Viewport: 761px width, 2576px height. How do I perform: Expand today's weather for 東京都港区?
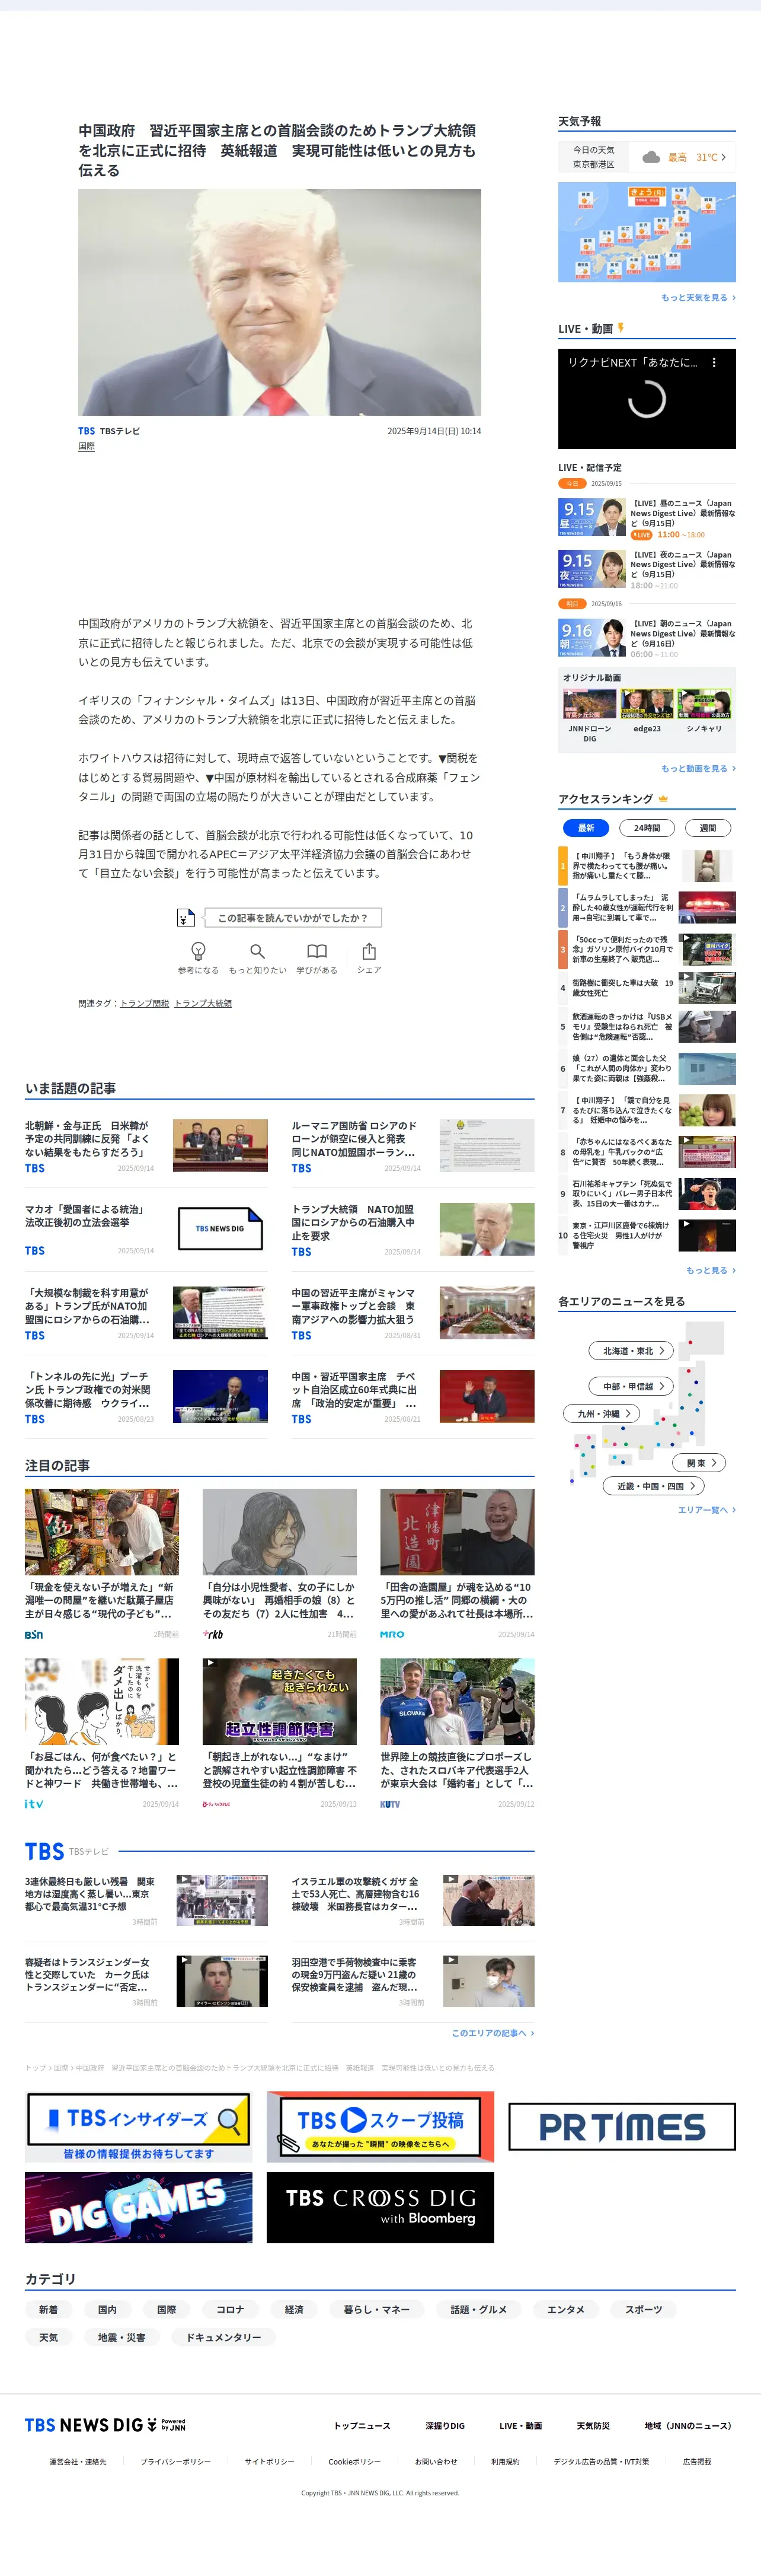pos(647,157)
